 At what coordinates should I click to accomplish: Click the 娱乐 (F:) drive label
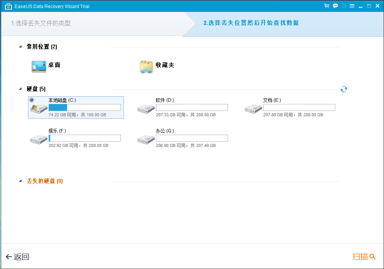57,131
